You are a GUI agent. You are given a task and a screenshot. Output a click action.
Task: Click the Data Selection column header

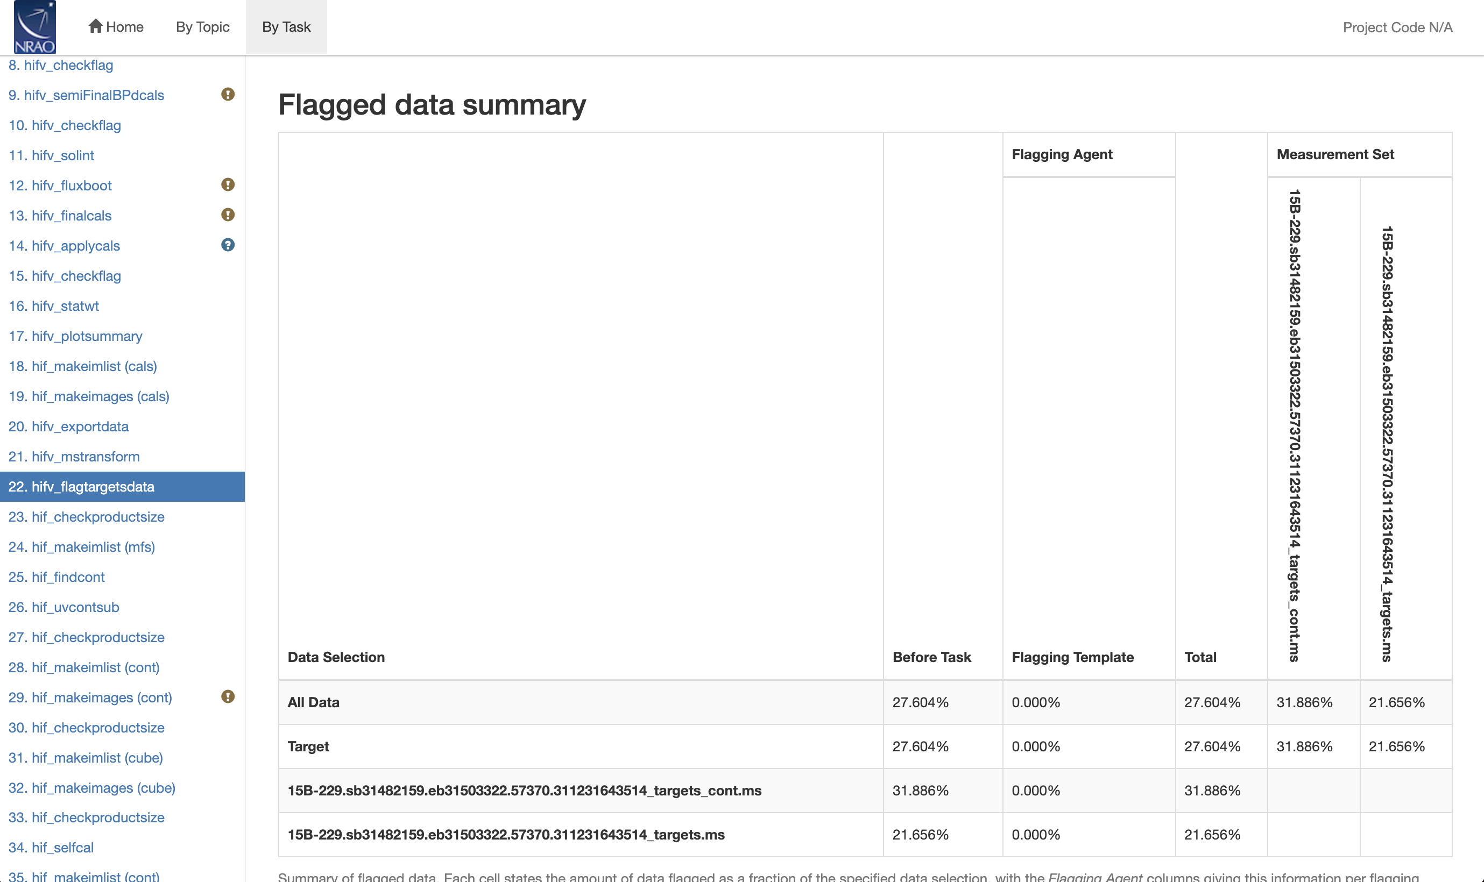coord(336,657)
